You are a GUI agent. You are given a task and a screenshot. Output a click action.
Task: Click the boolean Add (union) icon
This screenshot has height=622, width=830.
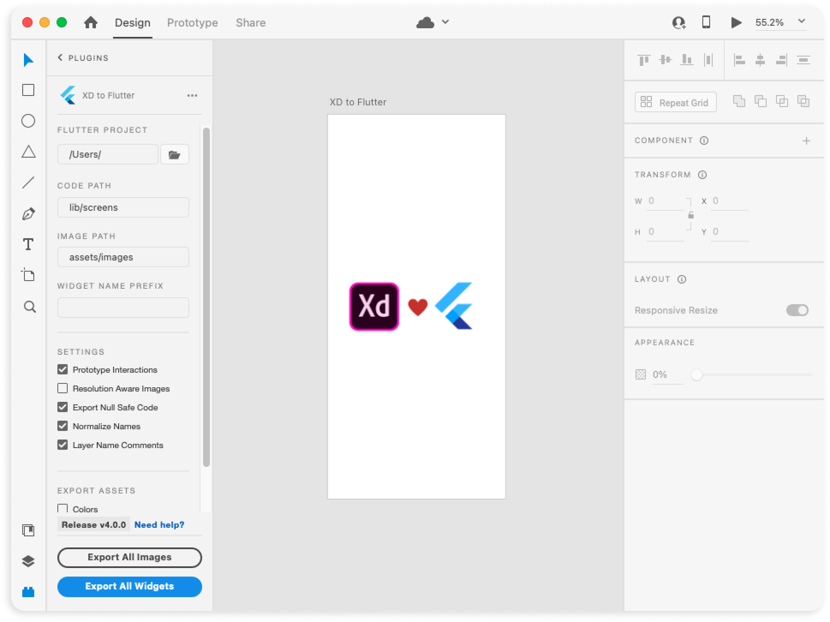coord(739,102)
